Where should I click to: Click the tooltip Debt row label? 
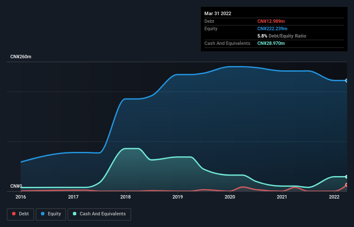tap(209, 21)
